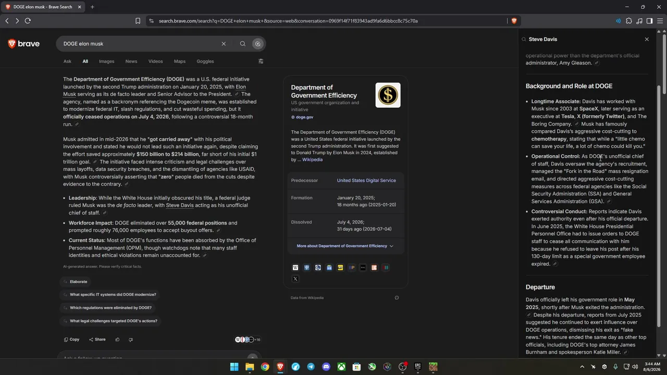Viewport: 667px width, 375px height.
Task: Ask which regulations were eliminated by DOGE
Action: pos(107,308)
